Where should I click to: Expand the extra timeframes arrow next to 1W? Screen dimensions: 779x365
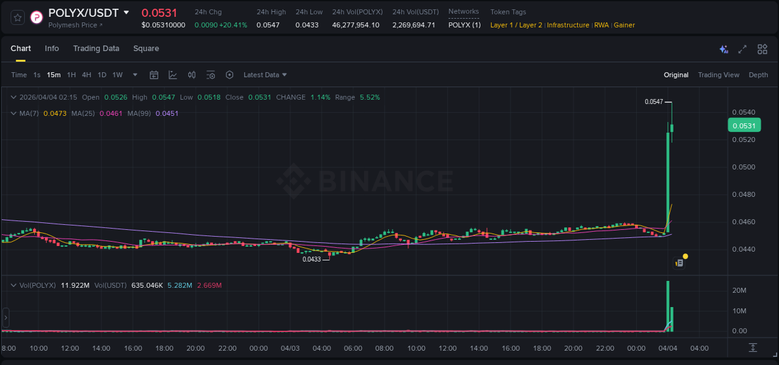coord(134,75)
